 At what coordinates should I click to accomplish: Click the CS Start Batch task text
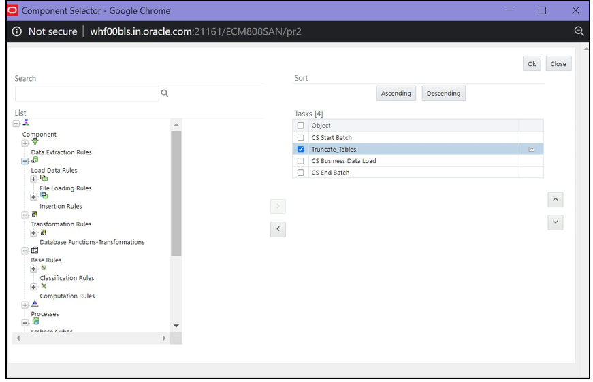click(x=332, y=137)
